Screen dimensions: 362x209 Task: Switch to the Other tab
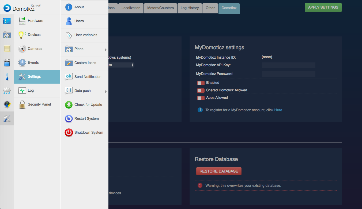pos(210,8)
